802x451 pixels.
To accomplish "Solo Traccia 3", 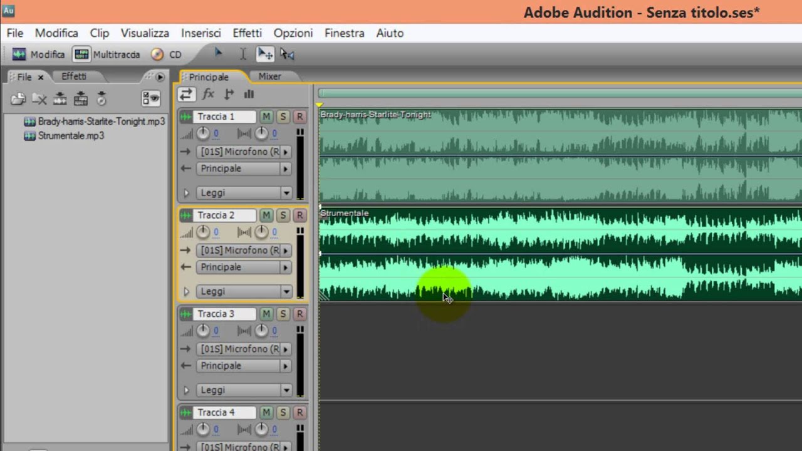I will pyautogui.click(x=283, y=314).
